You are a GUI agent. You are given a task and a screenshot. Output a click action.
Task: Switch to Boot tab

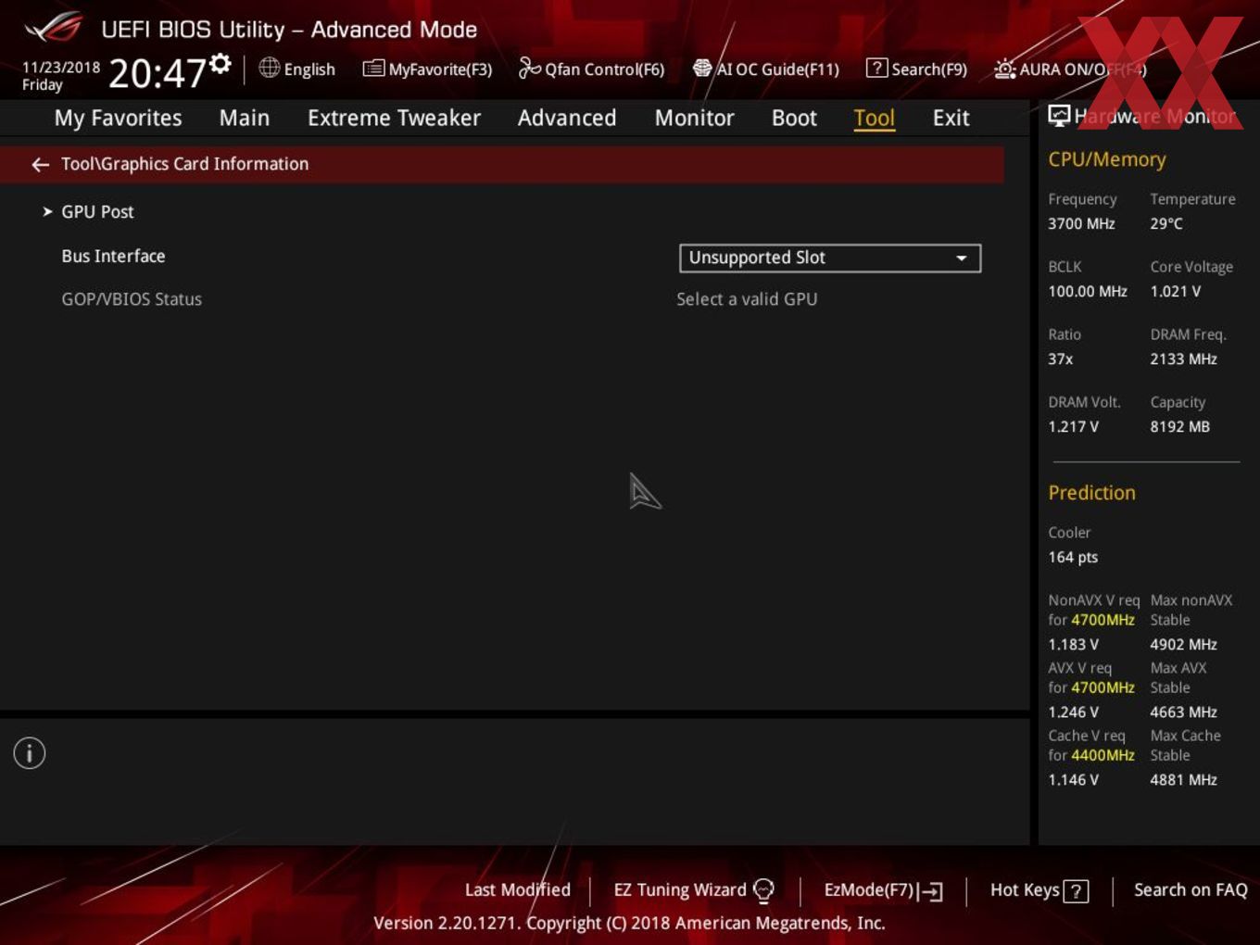point(794,118)
